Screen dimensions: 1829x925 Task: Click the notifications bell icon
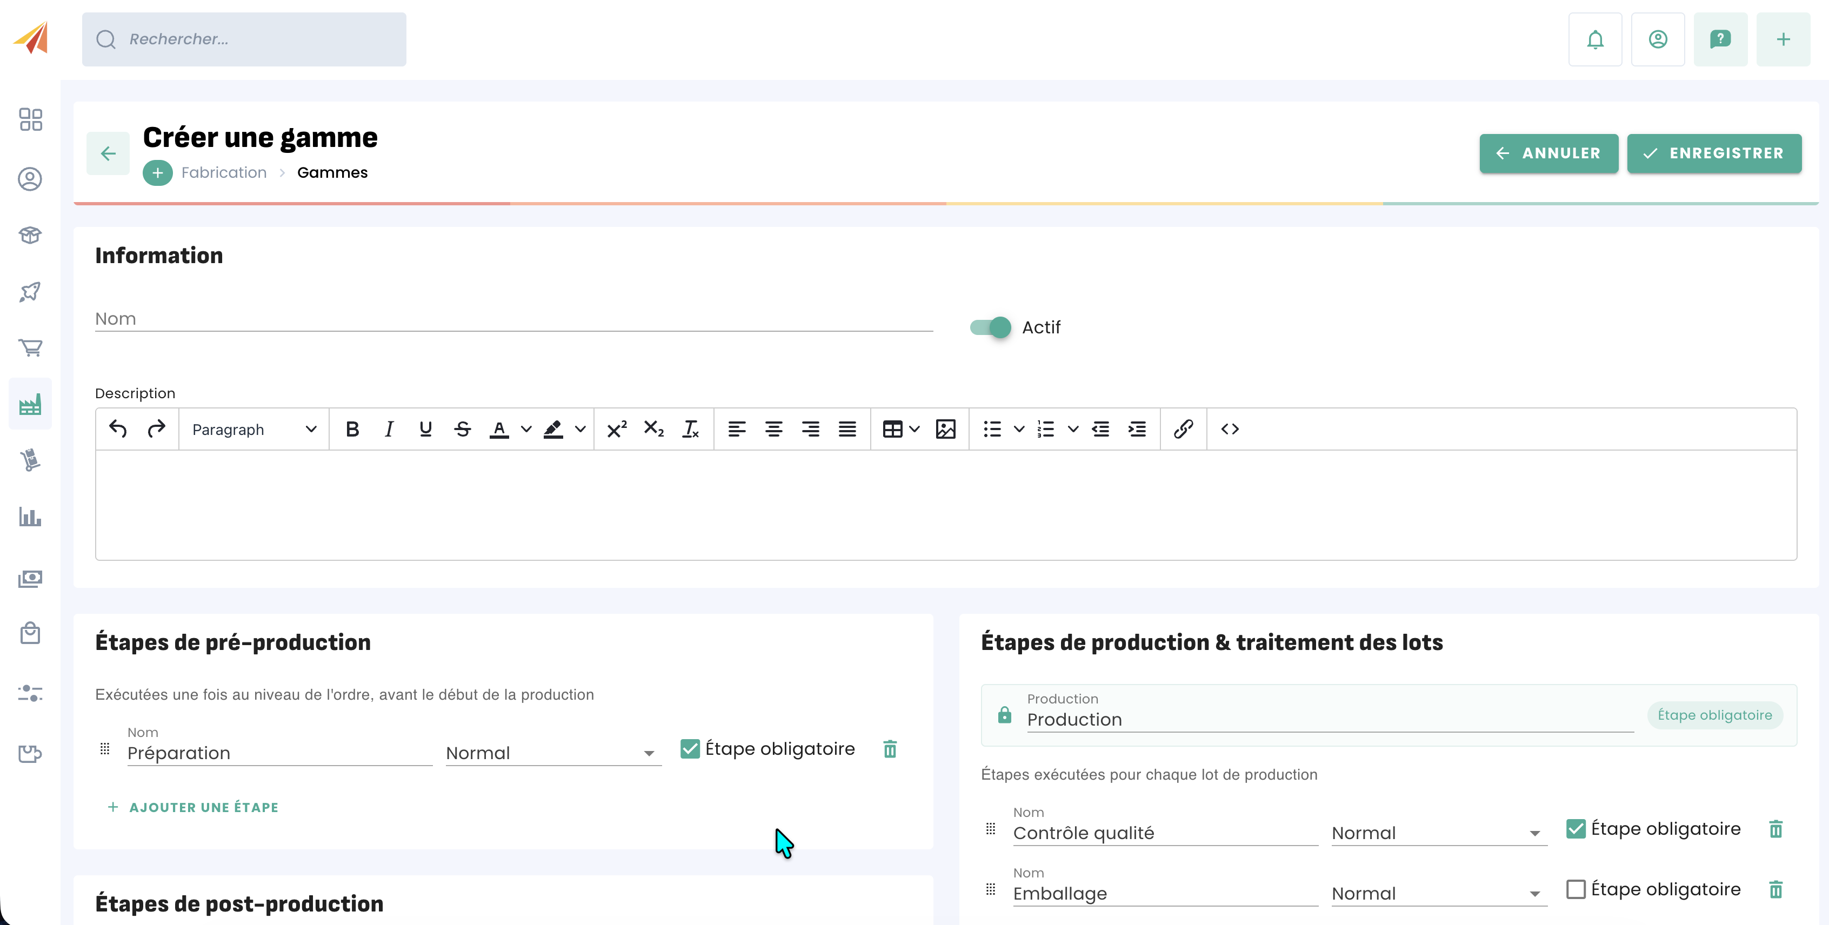click(x=1594, y=39)
